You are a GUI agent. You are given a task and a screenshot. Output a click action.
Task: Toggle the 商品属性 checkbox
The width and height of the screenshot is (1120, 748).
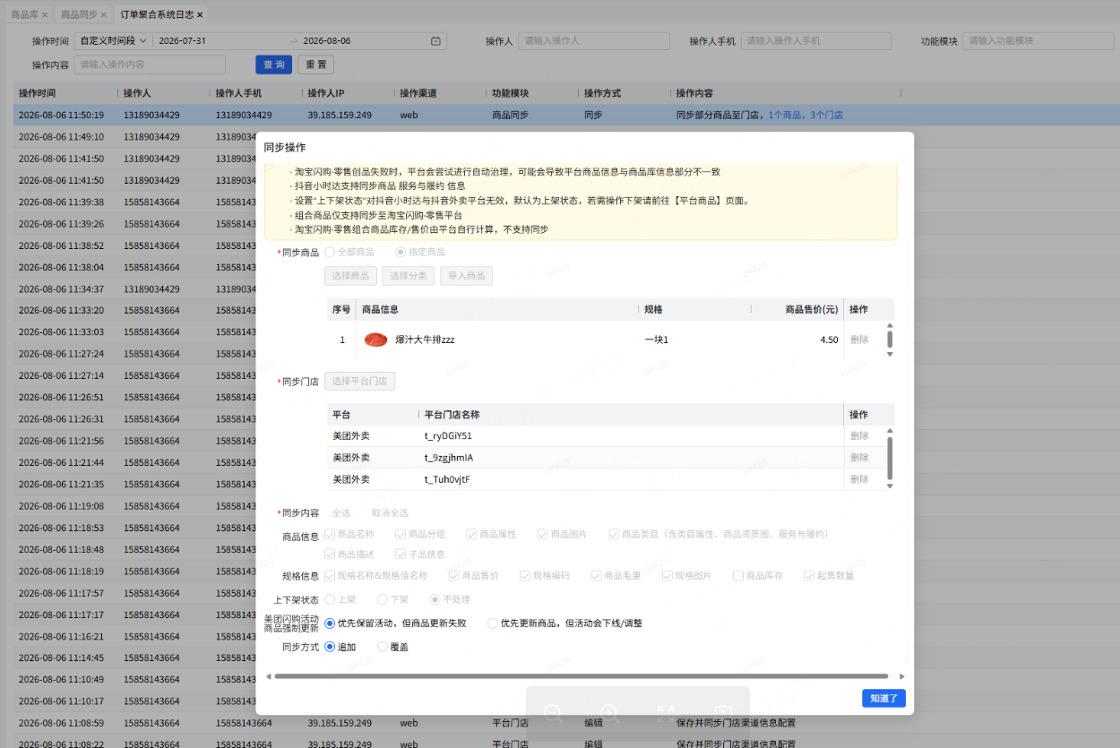(471, 534)
